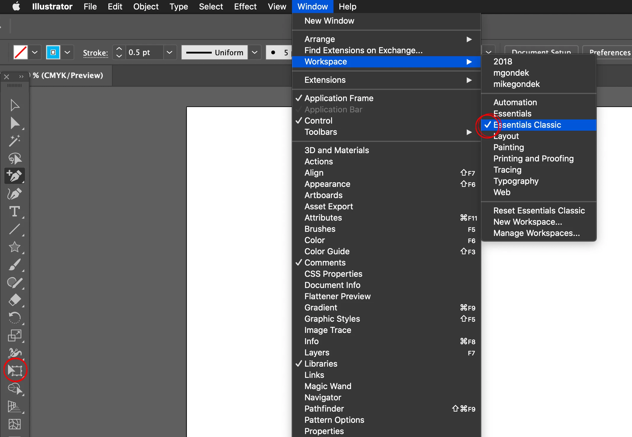Select the Eraser tool
The height and width of the screenshot is (437, 632).
pyautogui.click(x=15, y=300)
